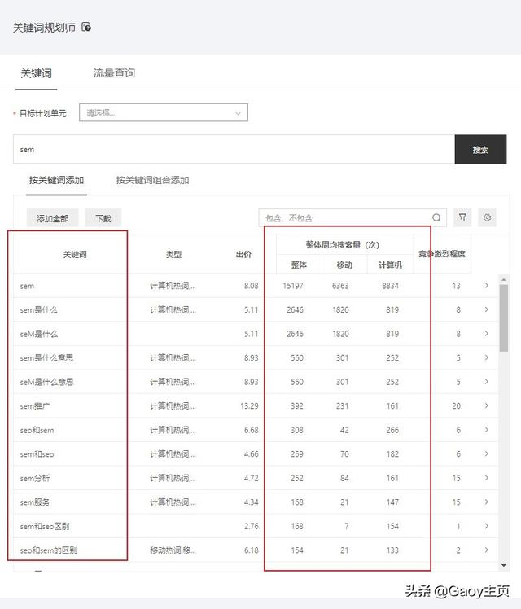
Task: Click the 下载 button
Action: pyautogui.click(x=103, y=218)
